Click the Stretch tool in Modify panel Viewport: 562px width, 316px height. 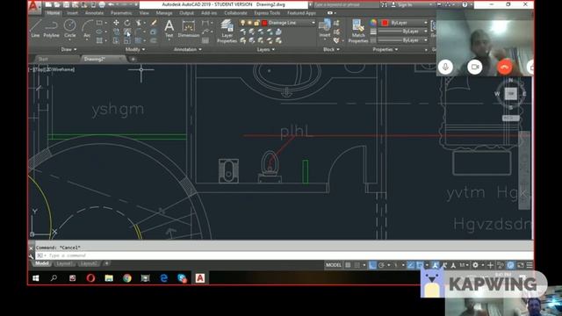click(116, 40)
